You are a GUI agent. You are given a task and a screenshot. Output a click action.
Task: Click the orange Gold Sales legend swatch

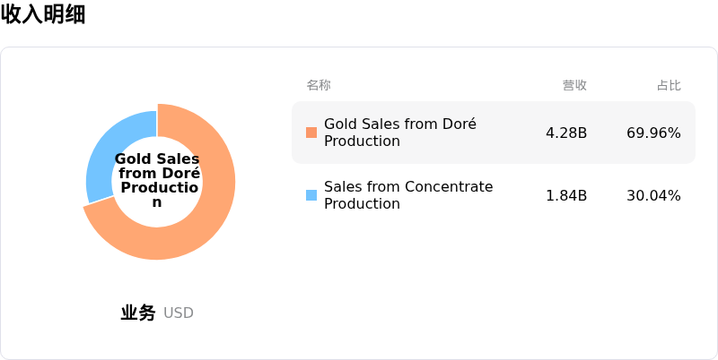[x=311, y=133]
